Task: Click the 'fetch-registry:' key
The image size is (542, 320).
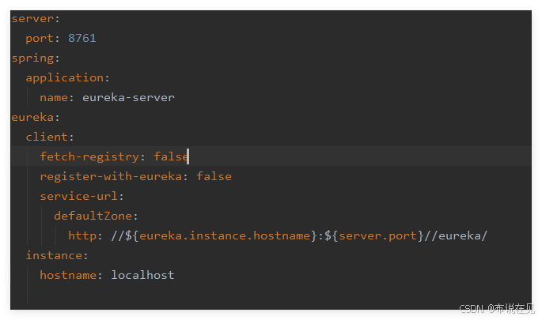Action: (93, 156)
